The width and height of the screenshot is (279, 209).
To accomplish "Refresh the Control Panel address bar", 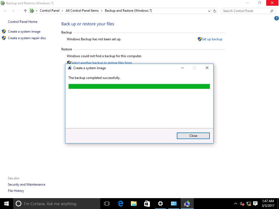I will (215, 11).
